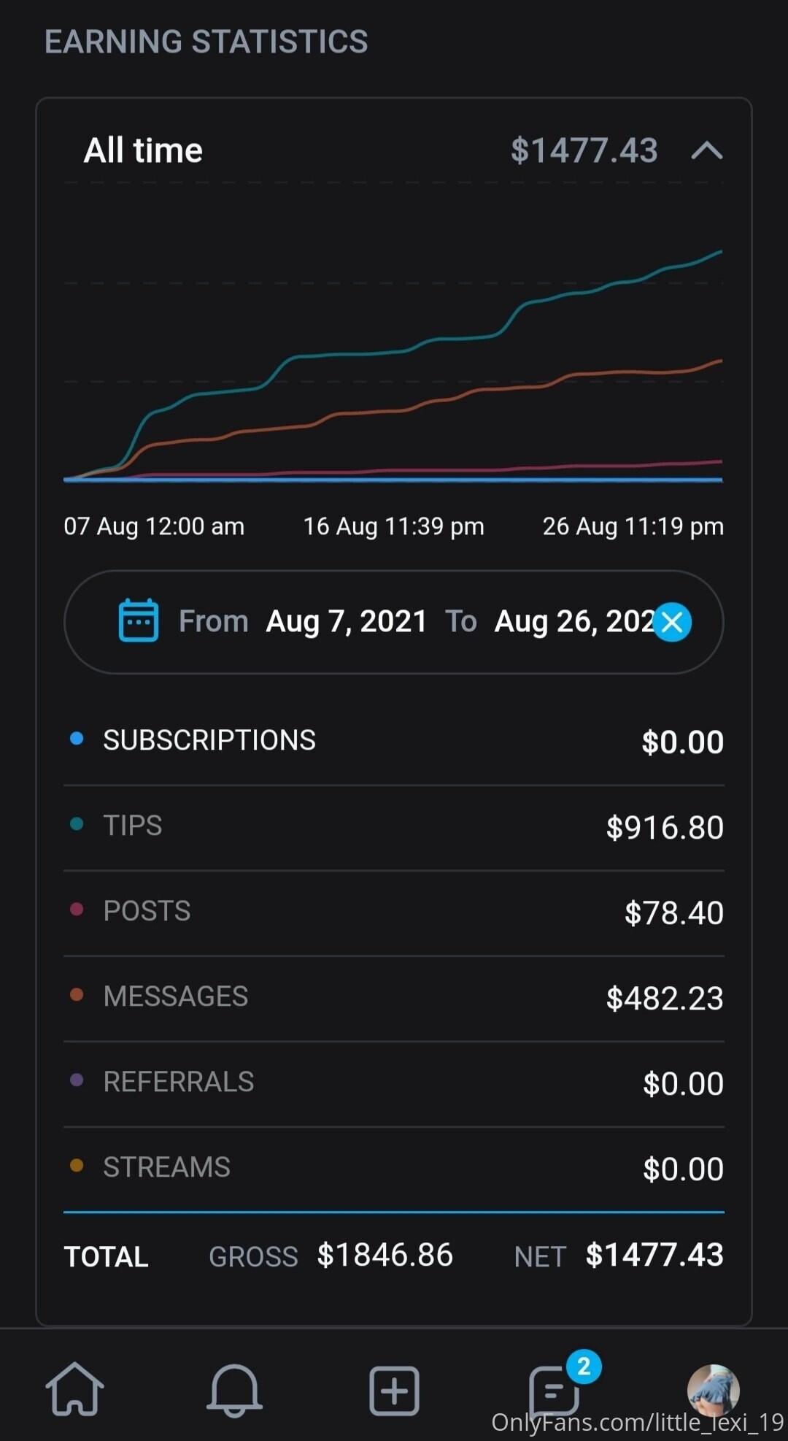Toggle the Posts series pink dot
The image size is (788, 1441).
[x=77, y=910]
